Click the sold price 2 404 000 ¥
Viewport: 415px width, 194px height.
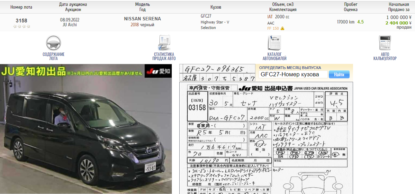398,23
